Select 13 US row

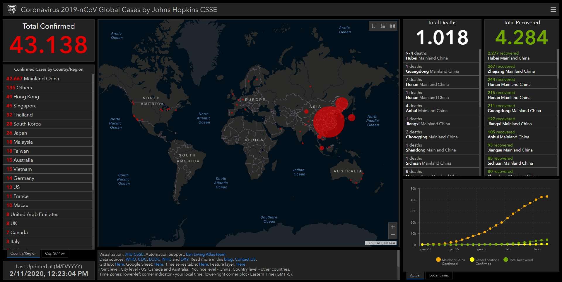48,187
